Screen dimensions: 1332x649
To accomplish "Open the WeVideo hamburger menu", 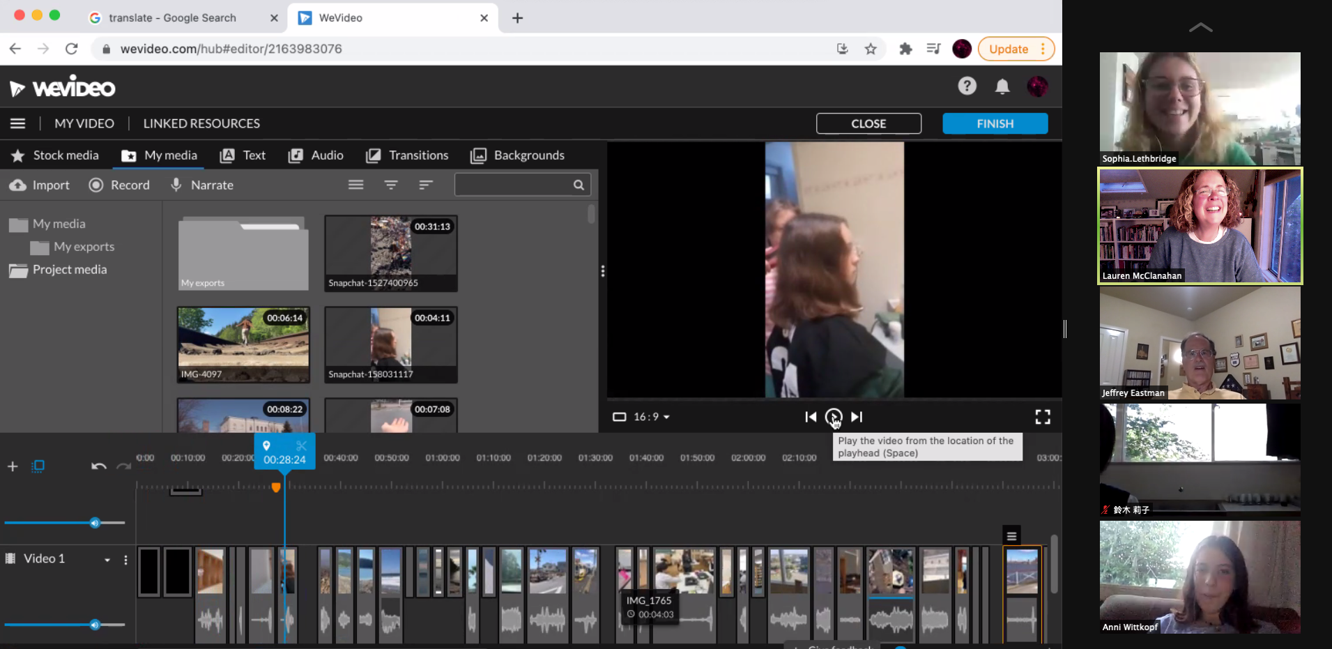I will (x=17, y=123).
